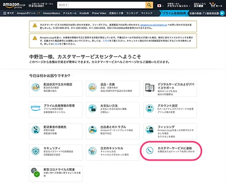Screen dimensions: 226x183
Task: Open Kindle本 in the navigation bar
Action: 84,13
